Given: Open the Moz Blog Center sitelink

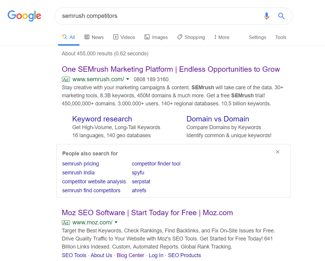Looking at the screenshot, I should coord(130,255).
